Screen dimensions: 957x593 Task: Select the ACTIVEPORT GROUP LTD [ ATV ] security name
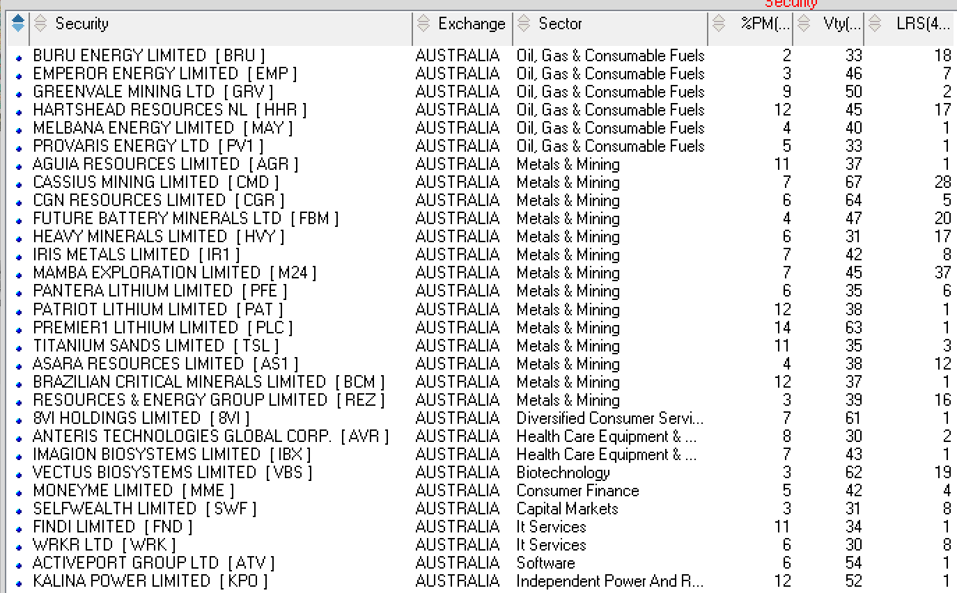click(153, 562)
